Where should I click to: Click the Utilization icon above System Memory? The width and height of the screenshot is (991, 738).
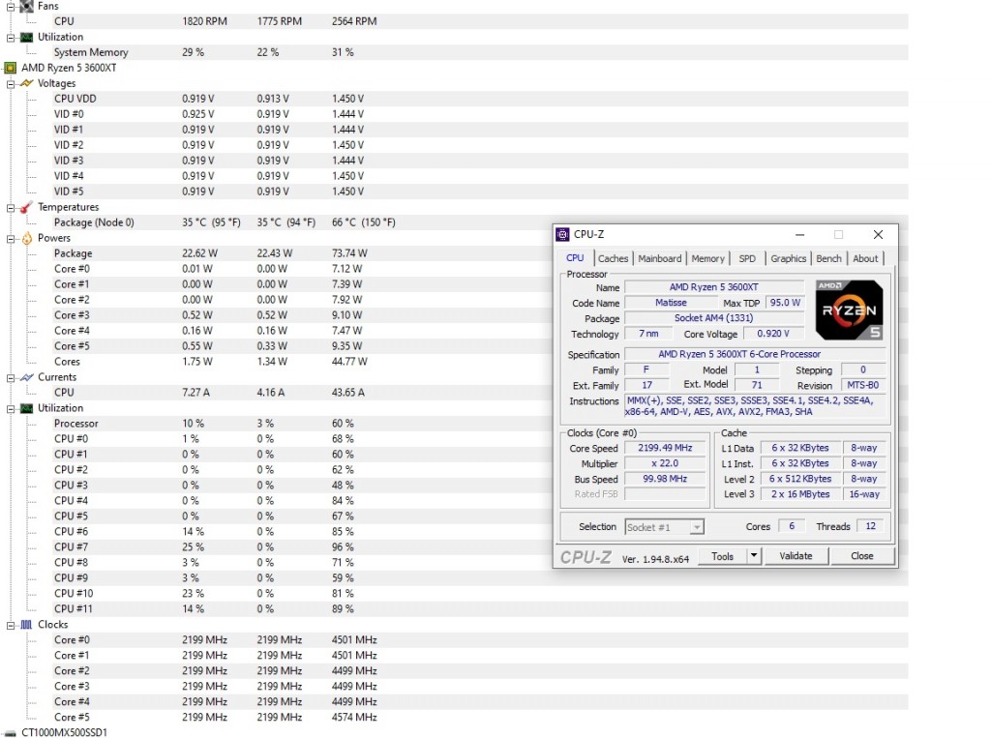coord(26,38)
